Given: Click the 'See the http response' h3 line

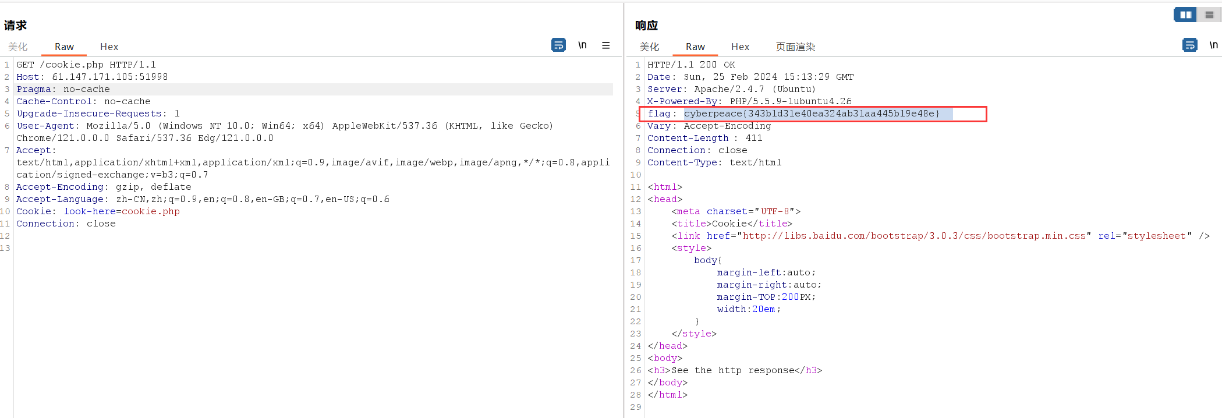Looking at the screenshot, I should point(735,370).
